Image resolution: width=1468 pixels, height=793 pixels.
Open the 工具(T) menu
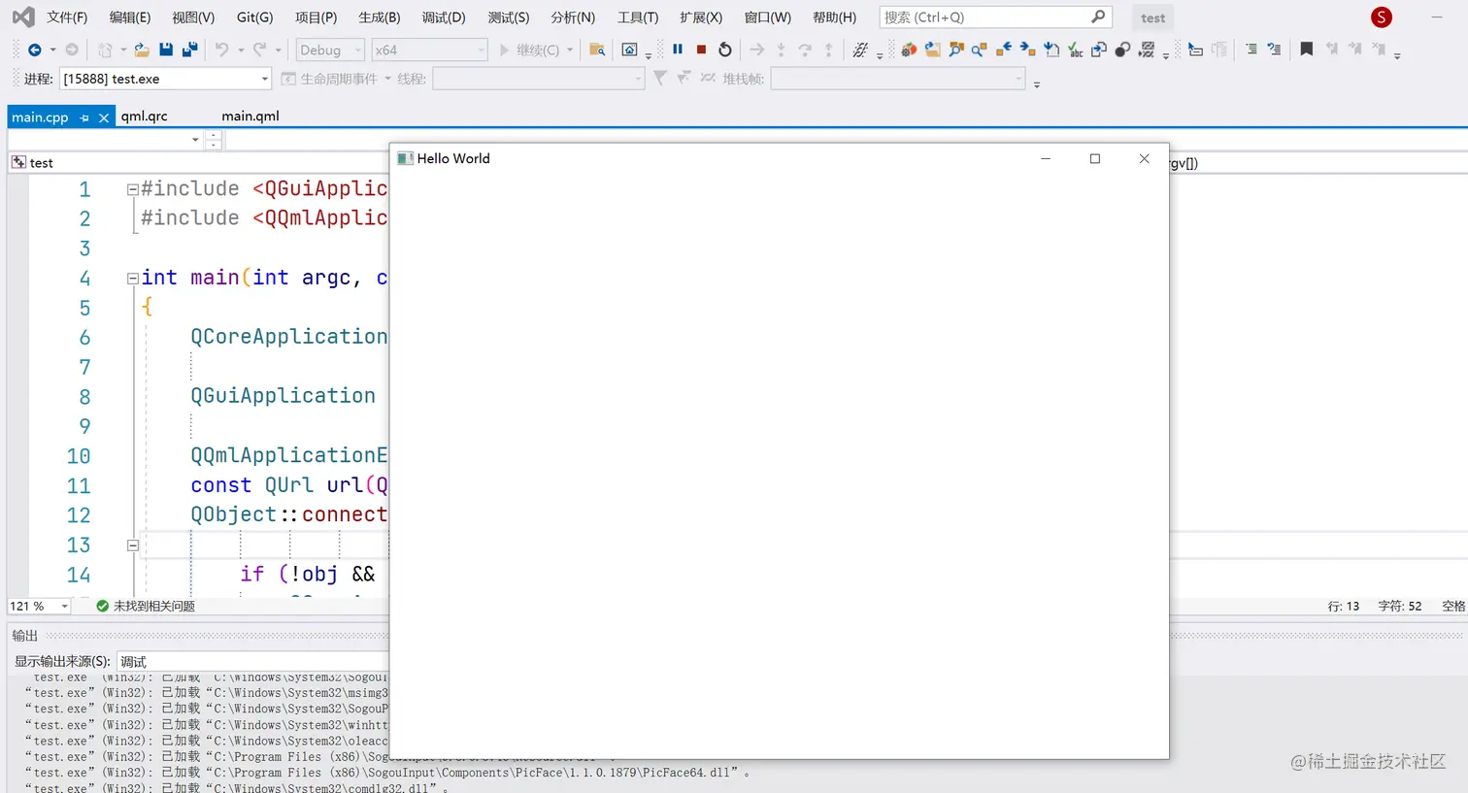pyautogui.click(x=638, y=17)
